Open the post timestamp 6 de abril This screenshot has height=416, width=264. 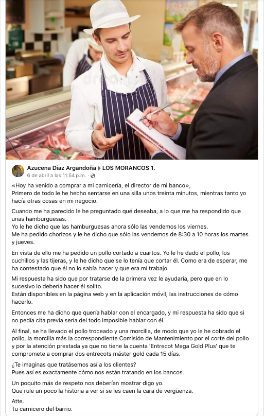click(x=57, y=176)
